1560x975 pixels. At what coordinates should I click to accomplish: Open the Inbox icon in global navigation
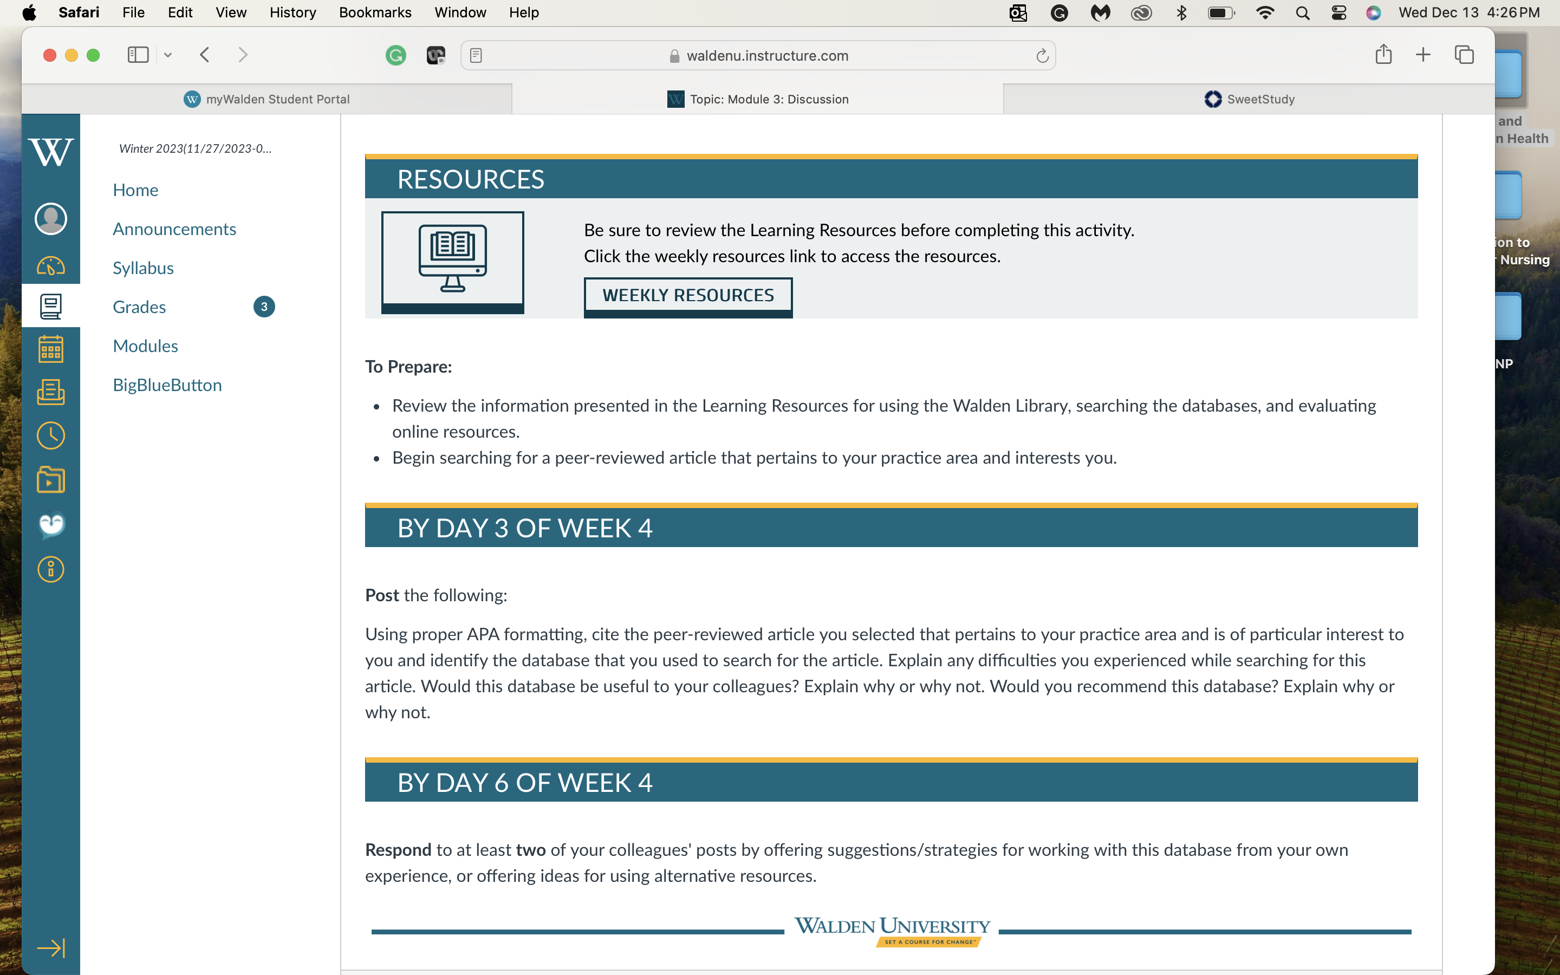51,392
